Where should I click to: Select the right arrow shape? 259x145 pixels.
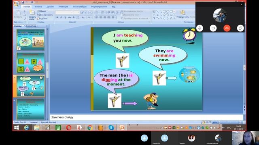[x=164, y=15]
